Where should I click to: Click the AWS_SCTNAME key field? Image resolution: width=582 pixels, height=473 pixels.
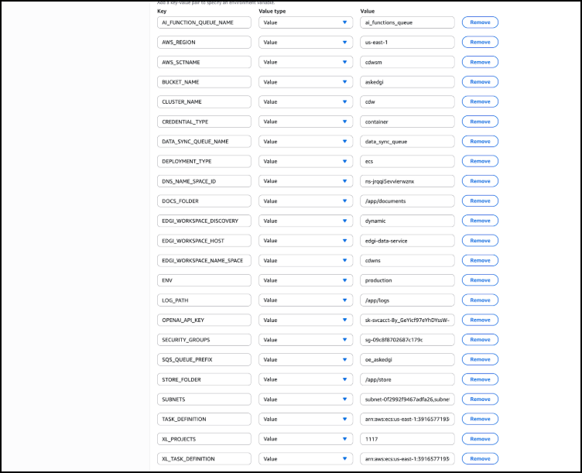pos(204,62)
